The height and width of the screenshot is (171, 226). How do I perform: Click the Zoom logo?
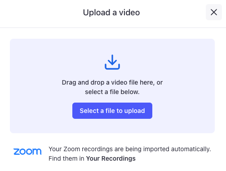pyautogui.click(x=27, y=152)
